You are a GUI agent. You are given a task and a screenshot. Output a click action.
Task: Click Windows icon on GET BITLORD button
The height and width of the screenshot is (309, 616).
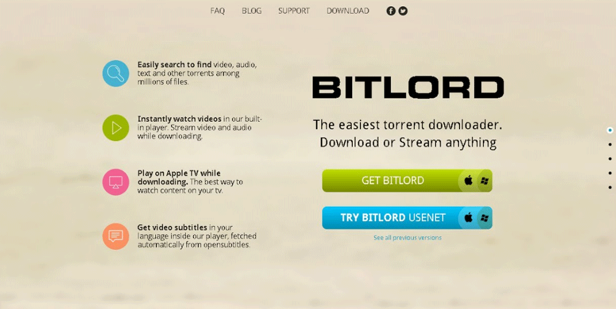click(x=484, y=181)
